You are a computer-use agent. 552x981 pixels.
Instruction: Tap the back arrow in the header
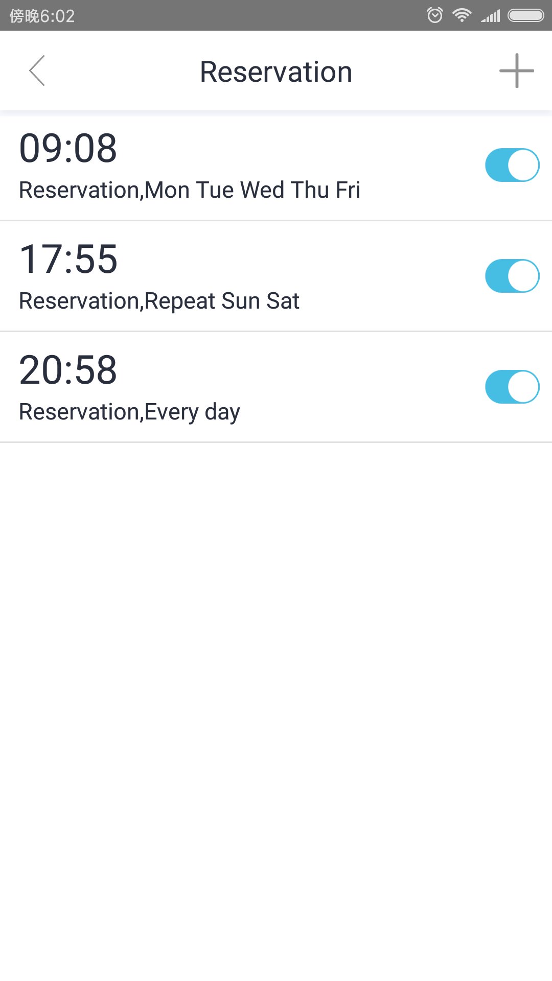[37, 71]
